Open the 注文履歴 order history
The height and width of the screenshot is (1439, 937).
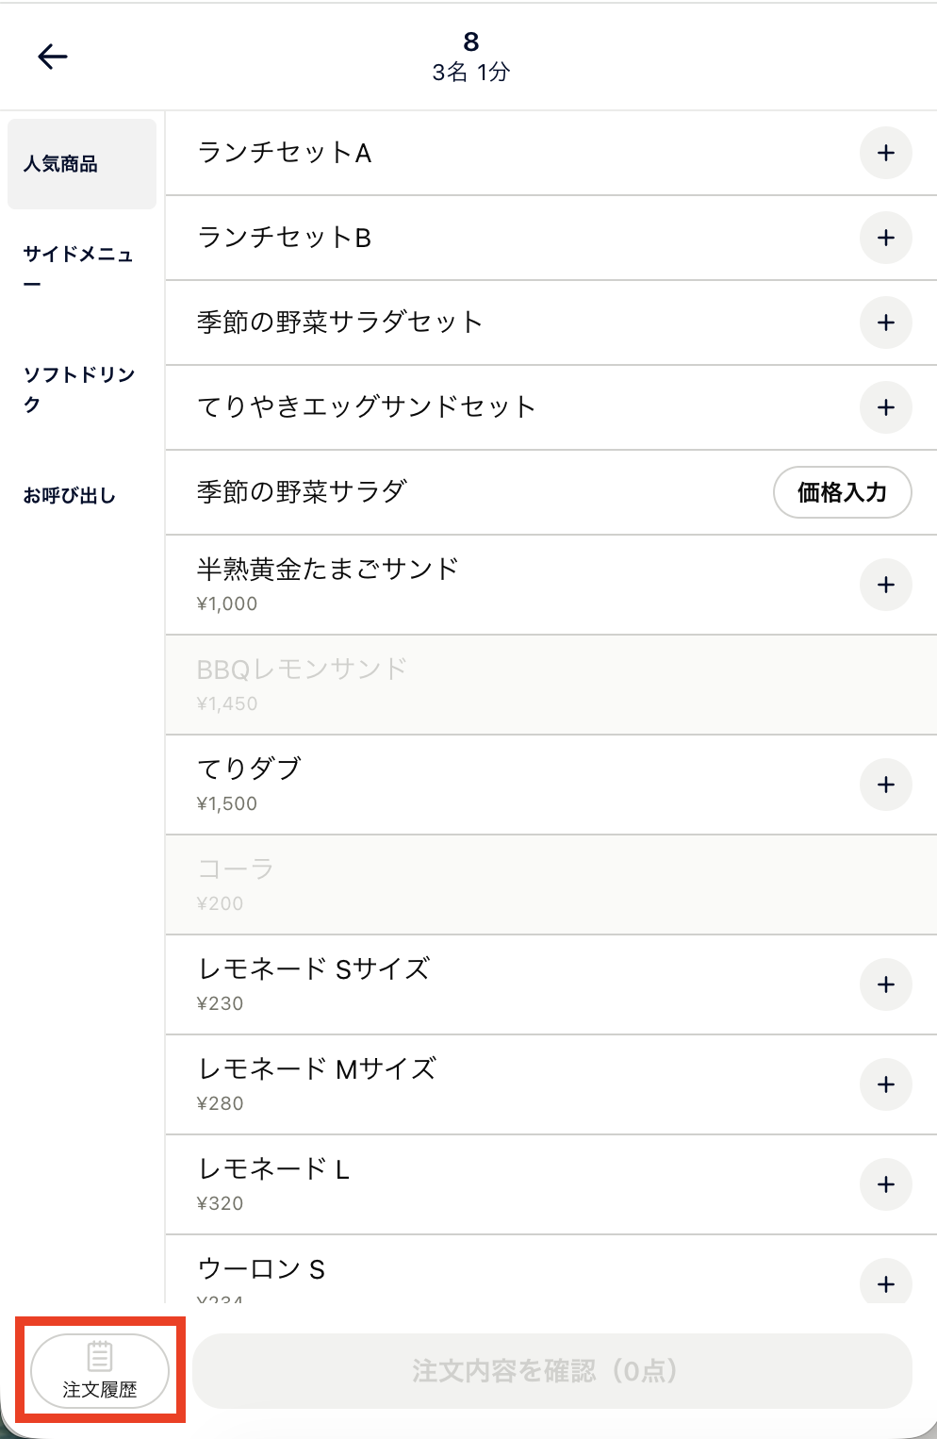coord(101,1372)
